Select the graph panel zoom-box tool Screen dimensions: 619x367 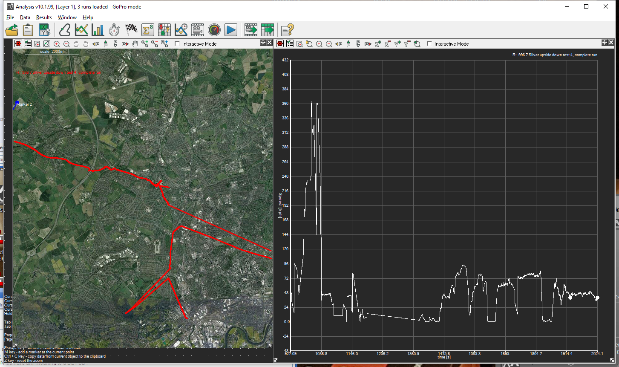299,43
